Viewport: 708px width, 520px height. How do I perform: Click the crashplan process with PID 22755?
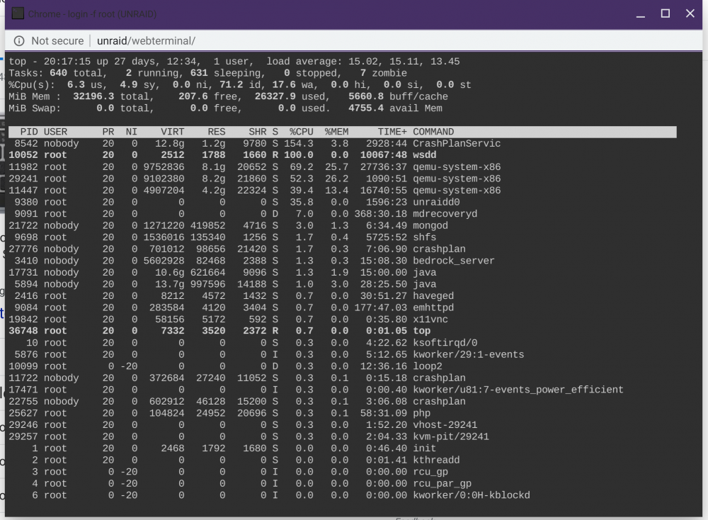439,402
